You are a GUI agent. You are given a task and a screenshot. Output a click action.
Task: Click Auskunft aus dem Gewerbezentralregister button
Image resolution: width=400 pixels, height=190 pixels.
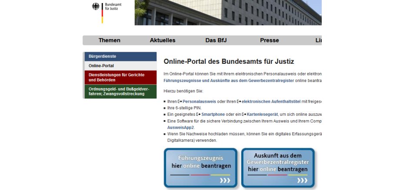pyautogui.click(x=278, y=167)
